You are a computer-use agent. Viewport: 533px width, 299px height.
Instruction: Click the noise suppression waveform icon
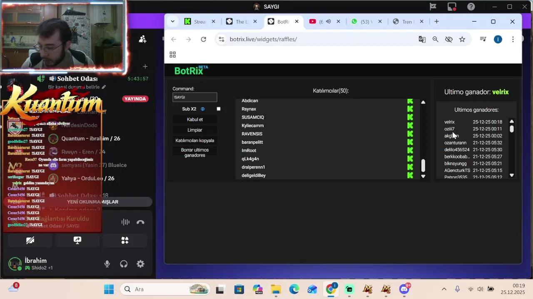(125, 222)
